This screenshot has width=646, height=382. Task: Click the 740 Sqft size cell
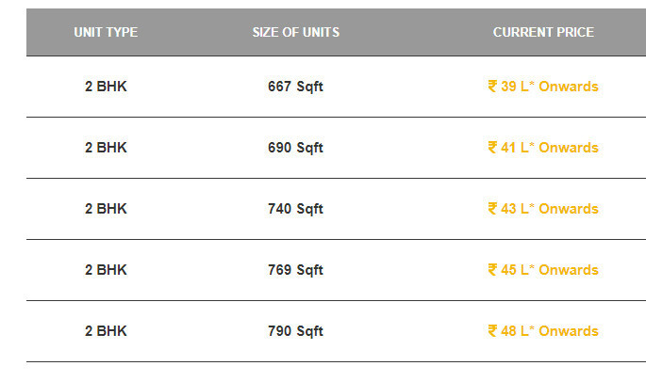295,209
